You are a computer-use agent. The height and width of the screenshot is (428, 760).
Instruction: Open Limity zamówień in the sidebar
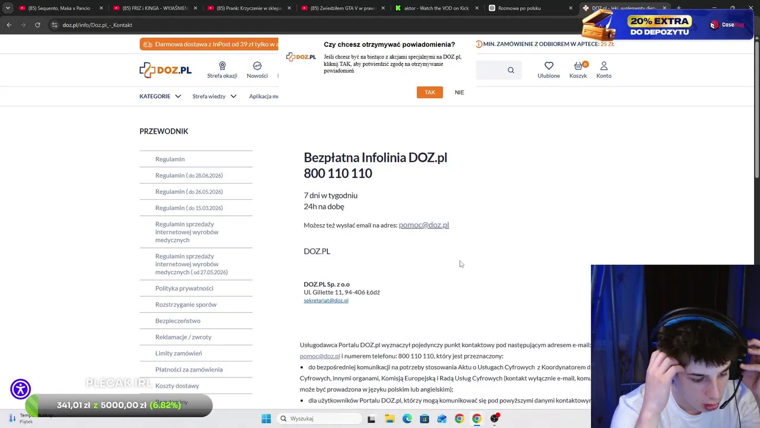coord(179,353)
